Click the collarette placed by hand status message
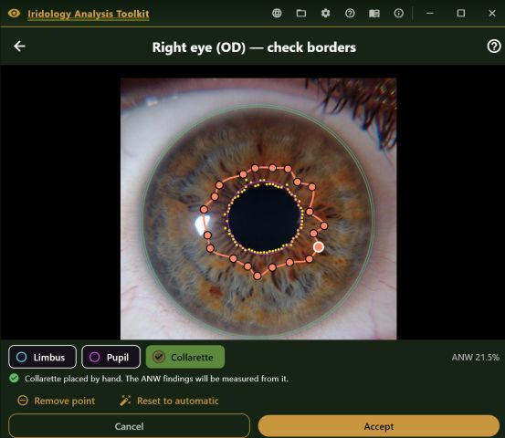Viewport: 505px width, 438px height. click(156, 379)
